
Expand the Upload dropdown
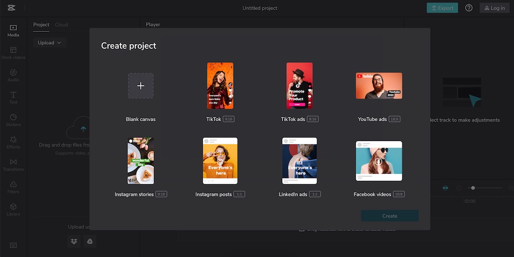point(49,42)
